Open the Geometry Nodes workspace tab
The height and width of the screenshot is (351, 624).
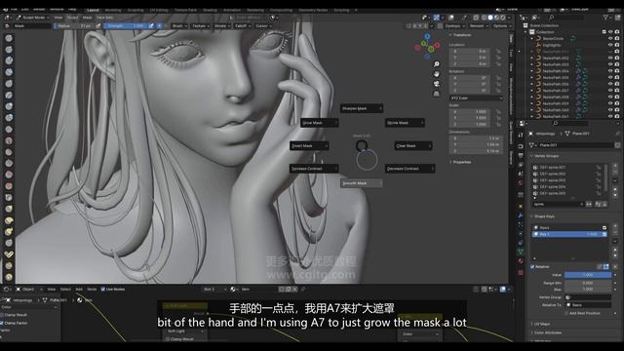coord(313,11)
